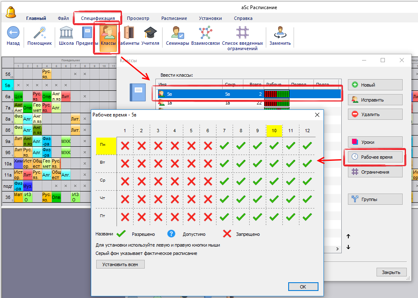Toggle Monday period 1 forbidden cell
This screenshot has height=298, width=418.
point(125,145)
